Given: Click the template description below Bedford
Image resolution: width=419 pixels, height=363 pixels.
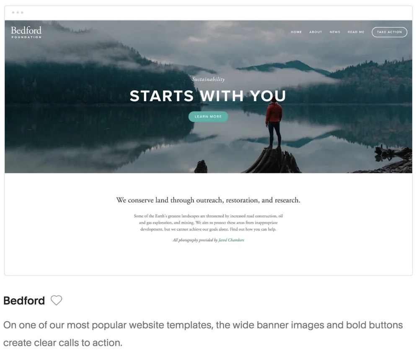Looking at the screenshot, I should click(203, 334).
